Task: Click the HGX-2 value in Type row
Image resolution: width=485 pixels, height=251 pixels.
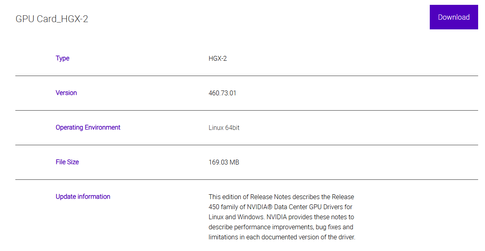Action: coord(218,59)
